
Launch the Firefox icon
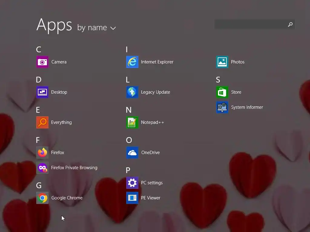(x=42, y=153)
